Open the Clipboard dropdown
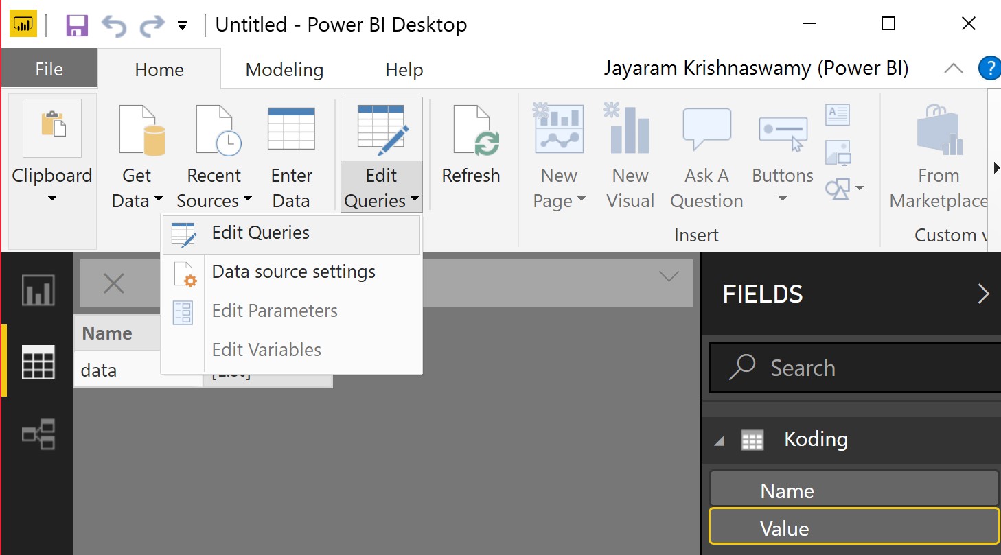 (x=52, y=198)
